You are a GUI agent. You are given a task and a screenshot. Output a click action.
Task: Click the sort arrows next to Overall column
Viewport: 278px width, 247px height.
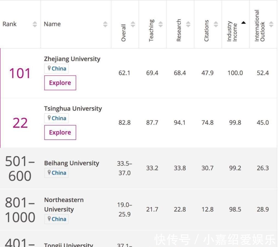pos(133,24)
